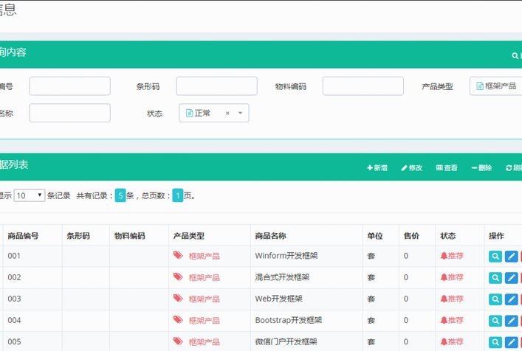
Task: Click the total pages badge 1
Action: click(x=178, y=195)
